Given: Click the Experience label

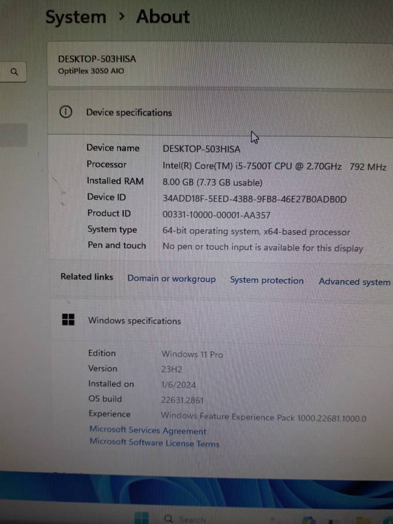Looking at the screenshot, I should 109,414.
